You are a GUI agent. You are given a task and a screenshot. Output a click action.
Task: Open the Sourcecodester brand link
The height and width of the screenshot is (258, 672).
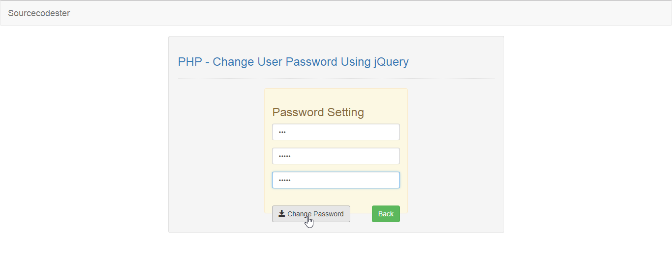[39, 13]
